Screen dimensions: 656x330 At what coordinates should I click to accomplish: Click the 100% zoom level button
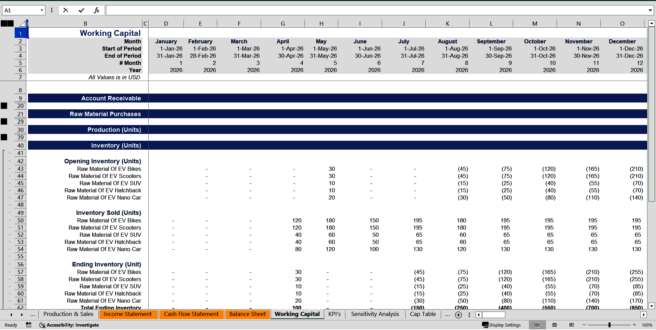pyautogui.click(x=647, y=325)
